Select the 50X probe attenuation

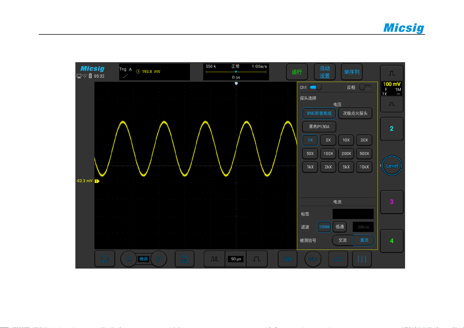pos(310,154)
